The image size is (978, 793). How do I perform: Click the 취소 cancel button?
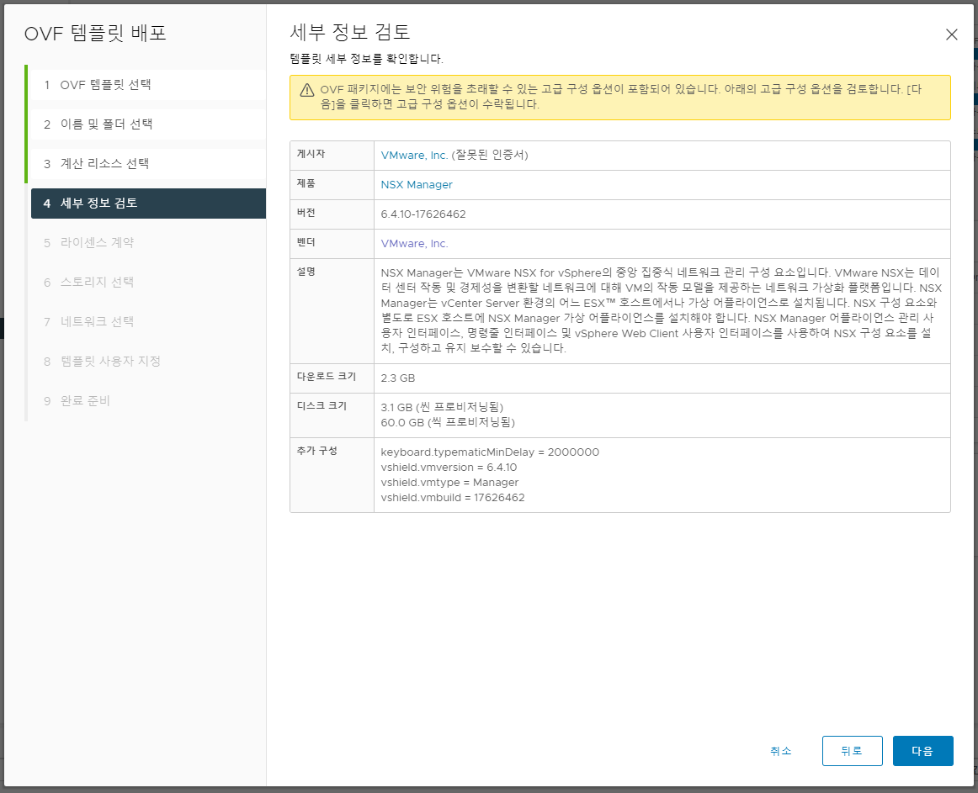point(780,751)
